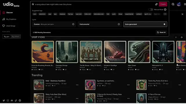Go to next Staff Picks with right arrow
This screenshot has height=104, width=186.
click(x=181, y=37)
